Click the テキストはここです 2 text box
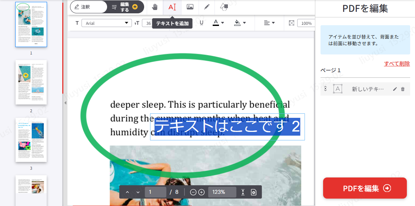Viewport: 415px width, 206px height. [x=227, y=127]
